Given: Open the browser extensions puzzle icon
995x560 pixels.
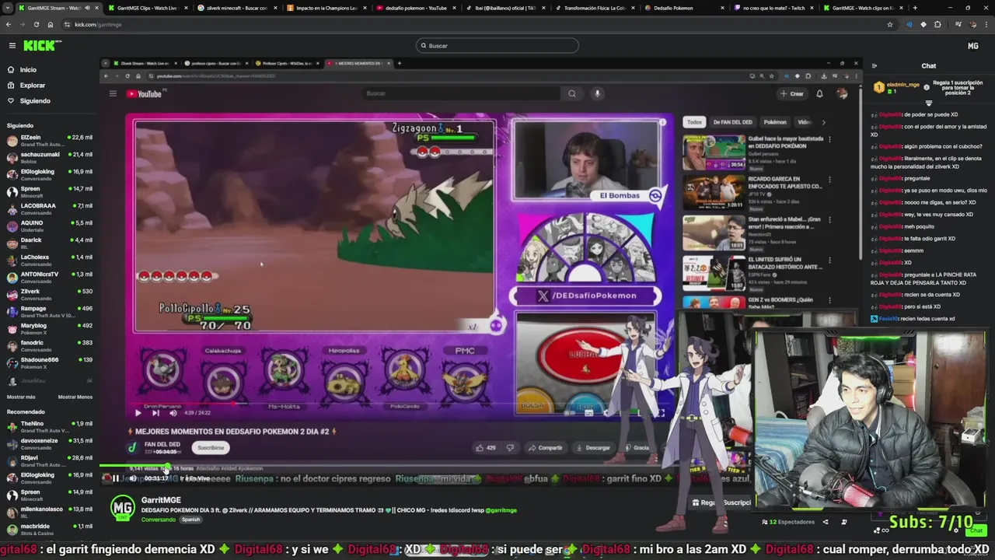Looking at the screenshot, I should (x=937, y=24).
